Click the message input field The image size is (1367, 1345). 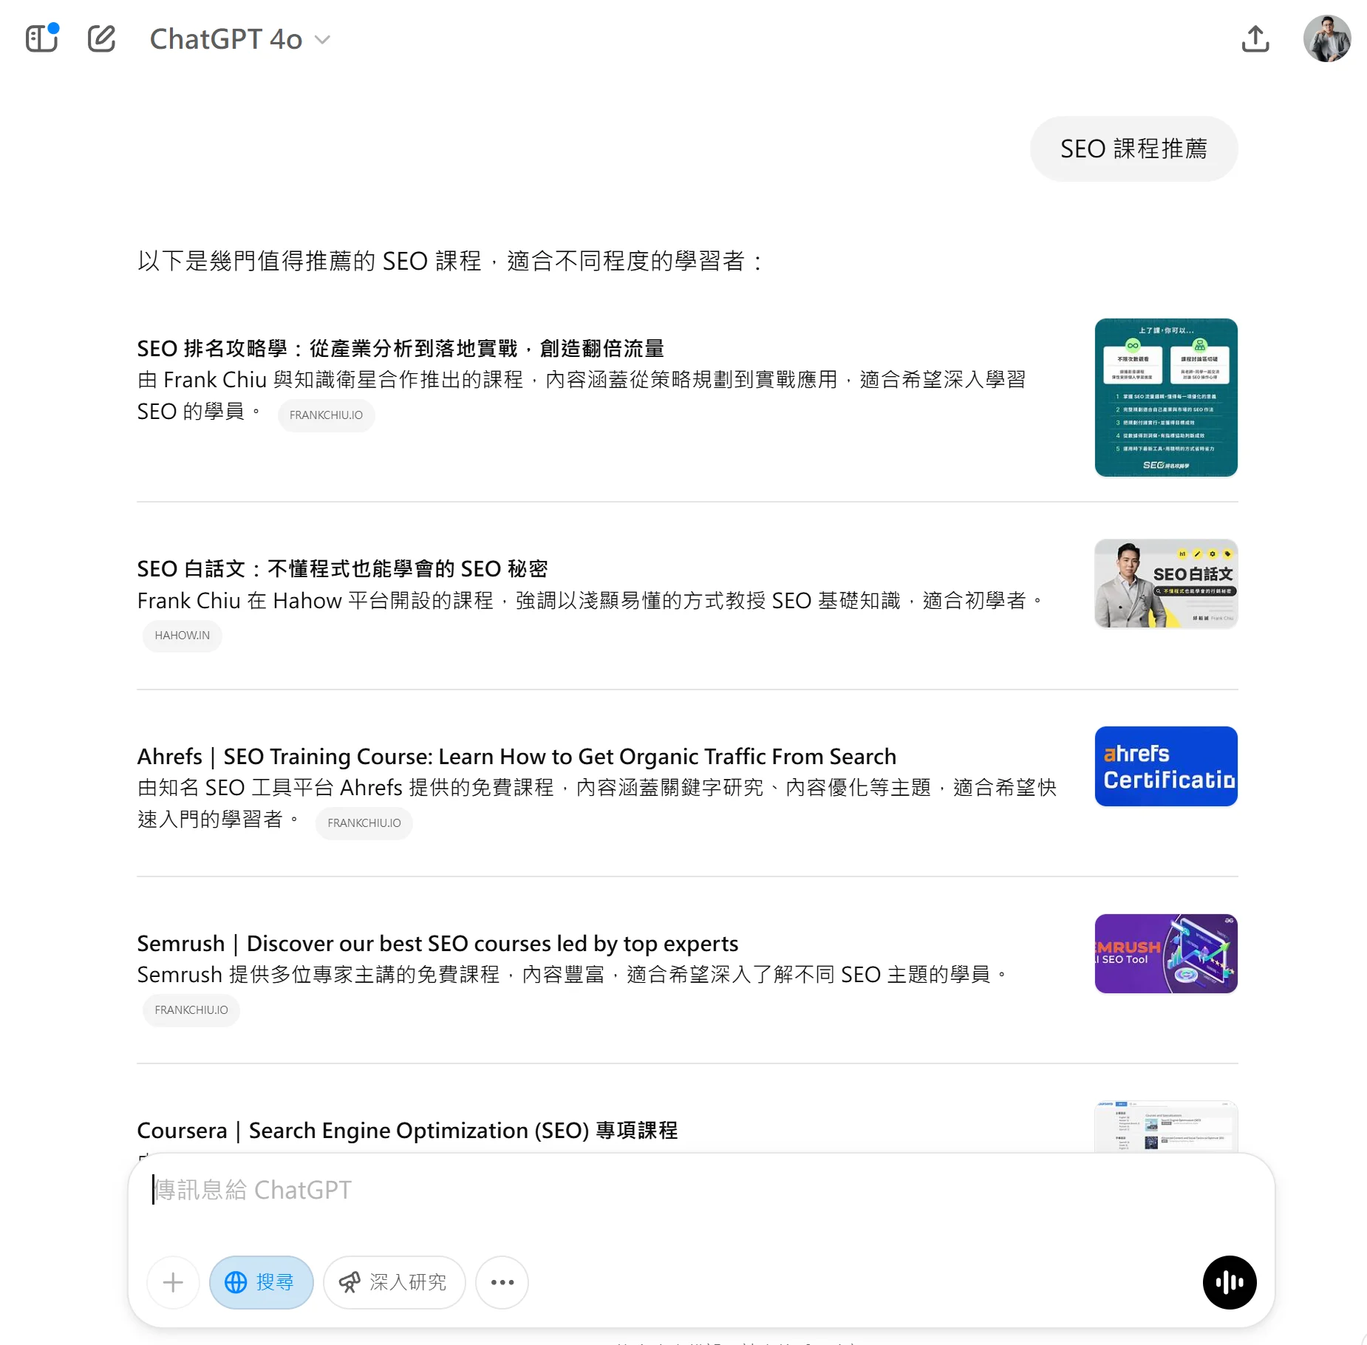(517, 1190)
